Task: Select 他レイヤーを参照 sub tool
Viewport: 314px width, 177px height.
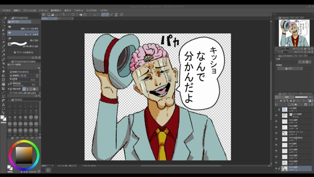Action: pos(23,33)
